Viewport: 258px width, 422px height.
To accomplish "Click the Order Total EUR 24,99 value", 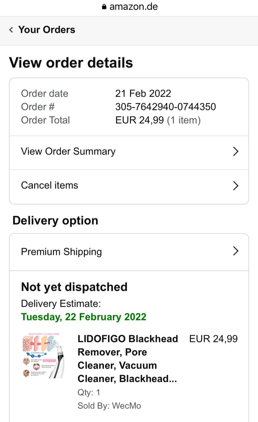I will point(140,120).
